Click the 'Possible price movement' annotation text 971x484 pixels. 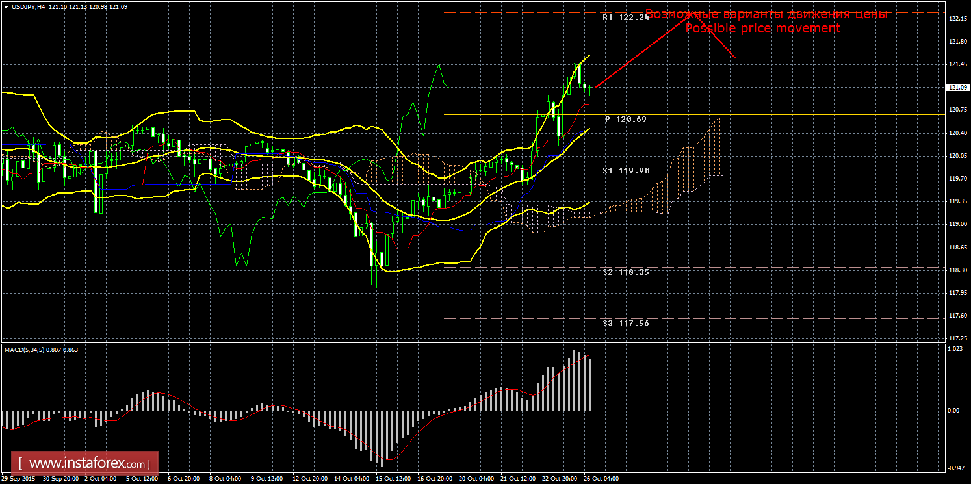click(x=762, y=29)
